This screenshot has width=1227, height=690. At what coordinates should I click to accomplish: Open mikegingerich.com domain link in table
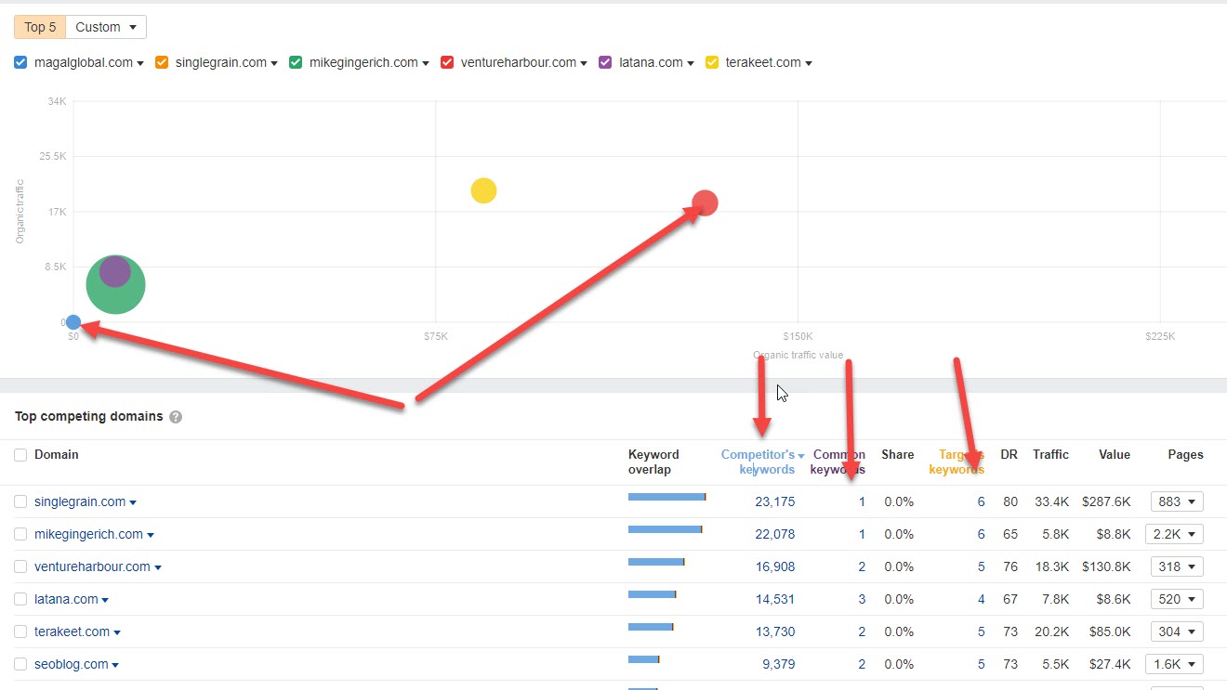(x=88, y=534)
